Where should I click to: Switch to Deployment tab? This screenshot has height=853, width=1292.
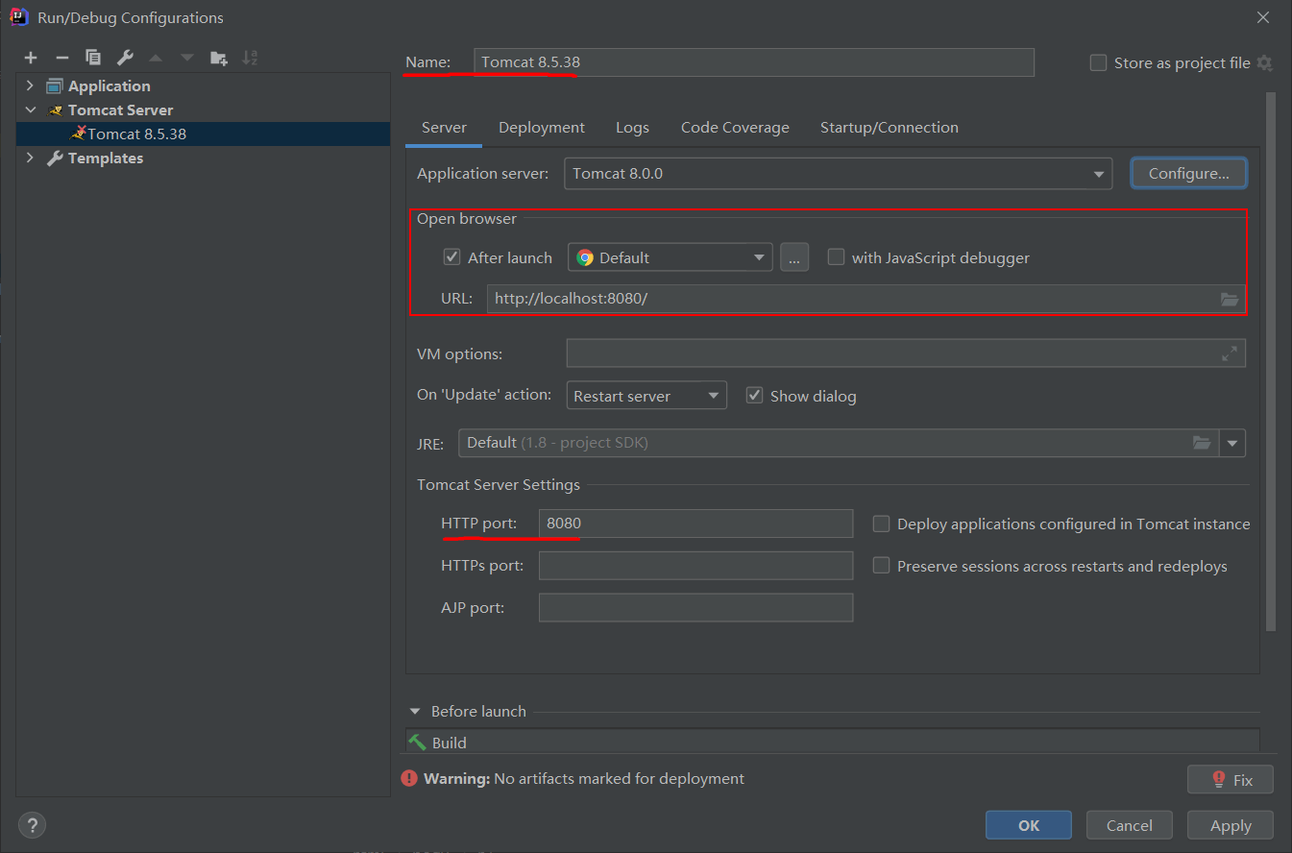(x=542, y=128)
